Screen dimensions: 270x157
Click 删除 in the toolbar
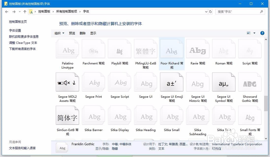[x=82, y=33]
